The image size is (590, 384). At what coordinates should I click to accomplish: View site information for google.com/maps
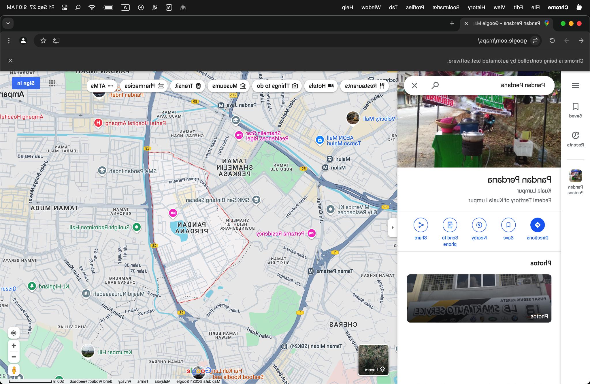[x=535, y=40]
